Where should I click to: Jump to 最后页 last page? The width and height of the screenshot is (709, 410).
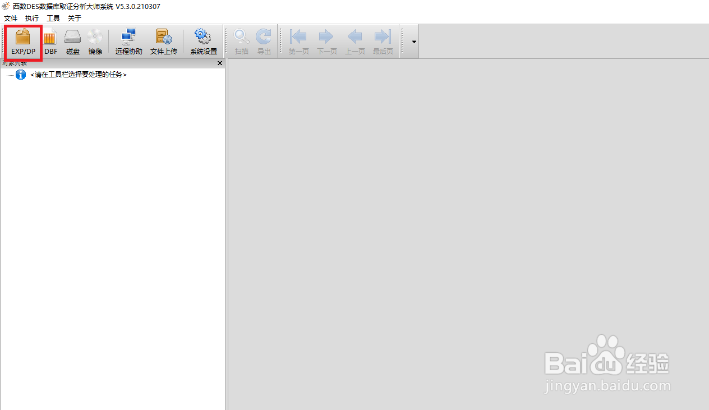[383, 42]
